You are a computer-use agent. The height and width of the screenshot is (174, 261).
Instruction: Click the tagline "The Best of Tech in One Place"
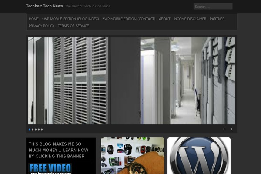click(x=88, y=6)
